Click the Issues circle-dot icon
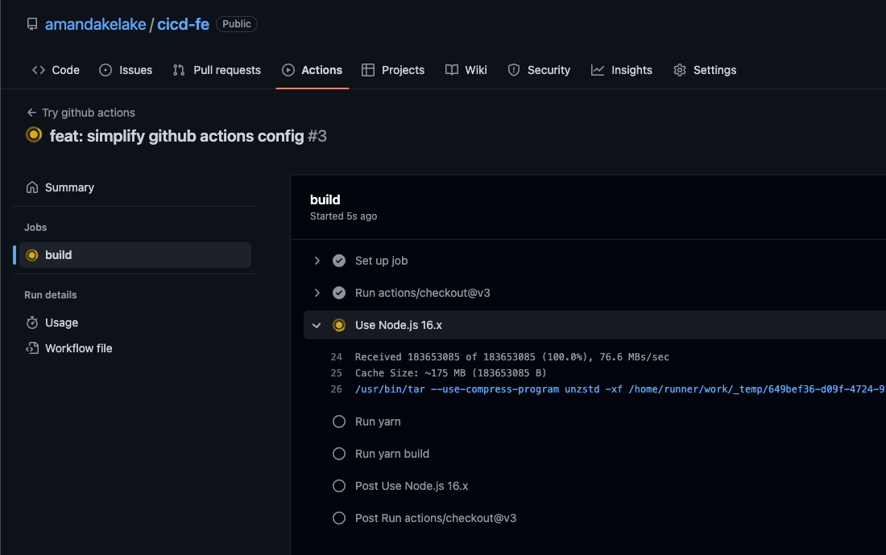Image resolution: width=886 pixels, height=555 pixels. [x=106, y=70]
